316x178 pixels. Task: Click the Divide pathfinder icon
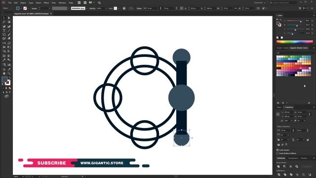278,175
